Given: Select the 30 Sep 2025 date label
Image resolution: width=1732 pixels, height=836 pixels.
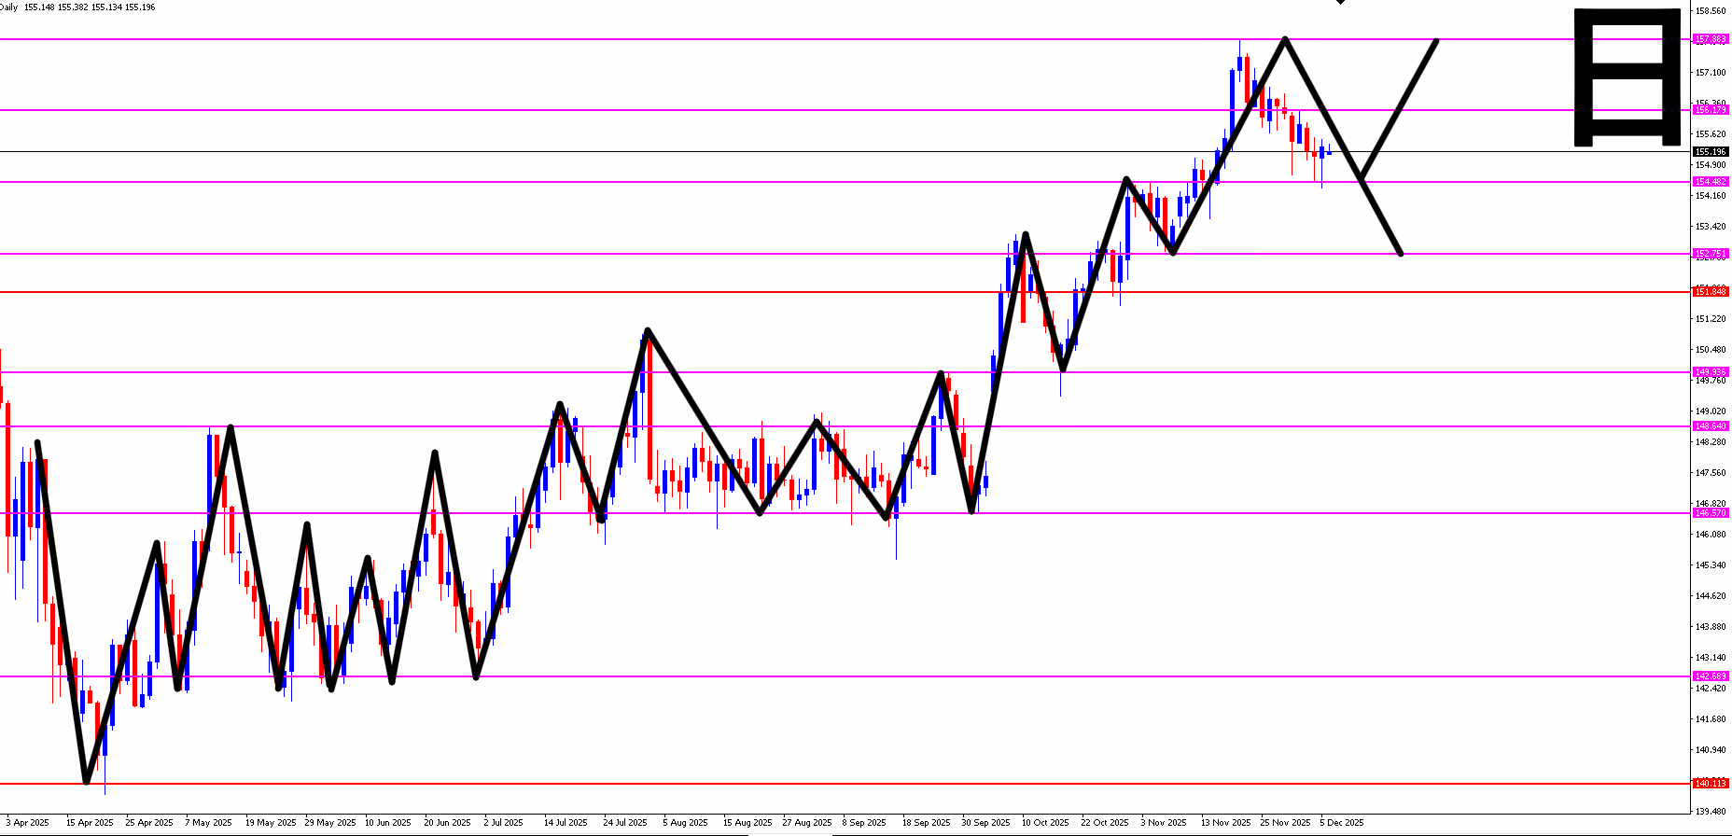Looking at the screenshot, I should [985, 823].
